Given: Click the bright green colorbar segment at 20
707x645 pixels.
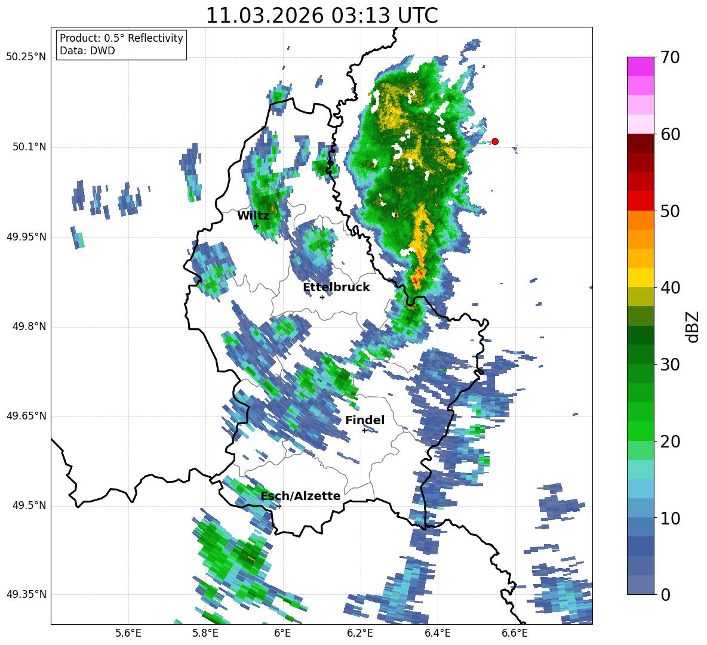Looking at the screenshot, I should click(x=640, y=431).
